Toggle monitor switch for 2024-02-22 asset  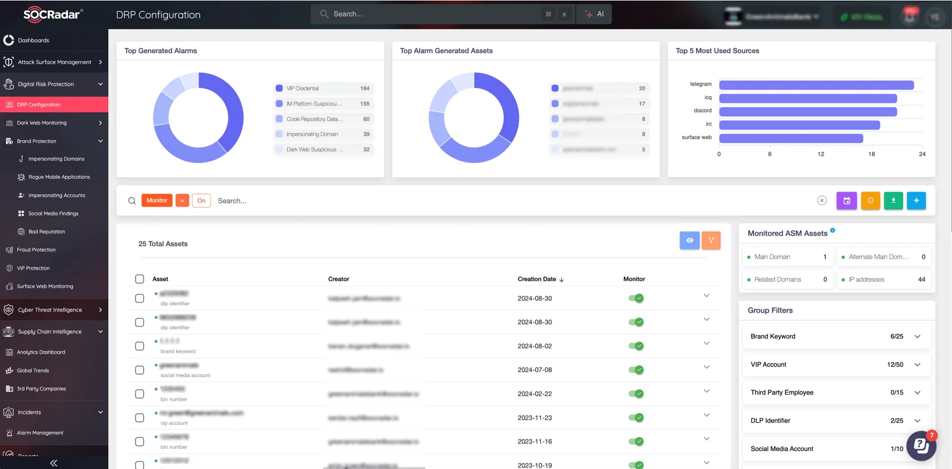pyautogui.click(x=636, y=394)
